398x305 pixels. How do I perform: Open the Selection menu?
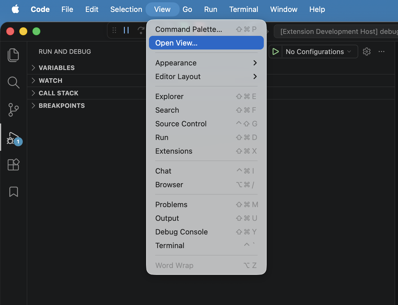[126, 9]
